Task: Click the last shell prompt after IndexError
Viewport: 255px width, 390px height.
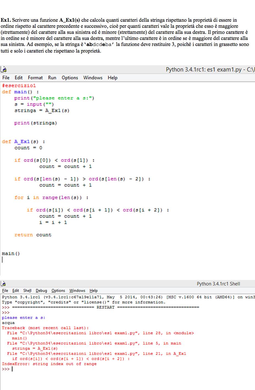Action: [12, 369]
